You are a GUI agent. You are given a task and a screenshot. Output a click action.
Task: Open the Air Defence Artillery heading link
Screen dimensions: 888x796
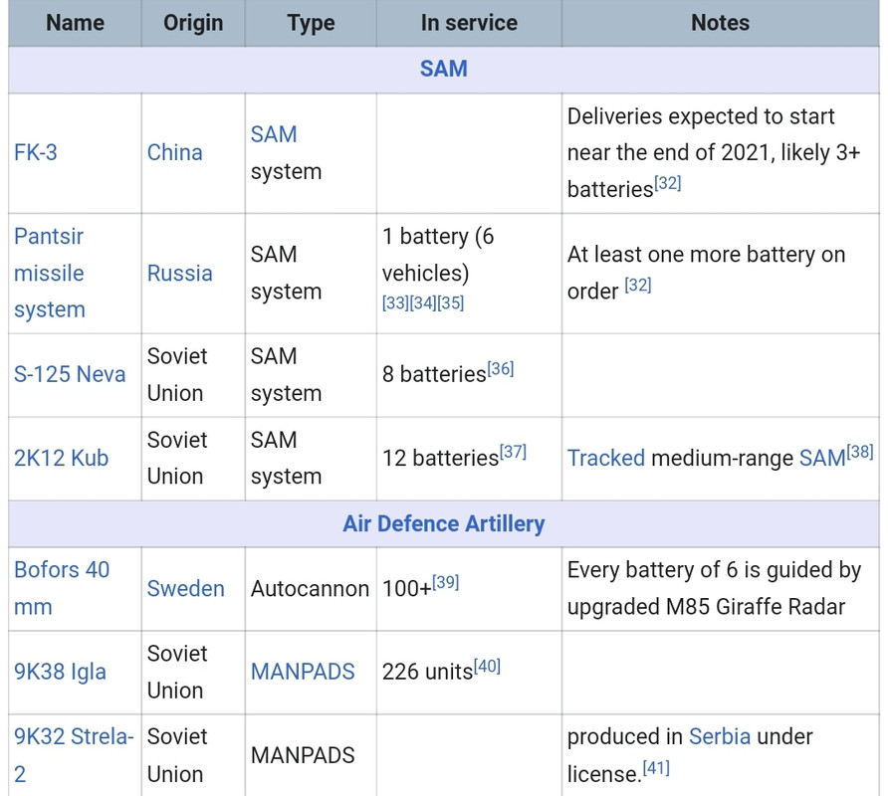443,524
